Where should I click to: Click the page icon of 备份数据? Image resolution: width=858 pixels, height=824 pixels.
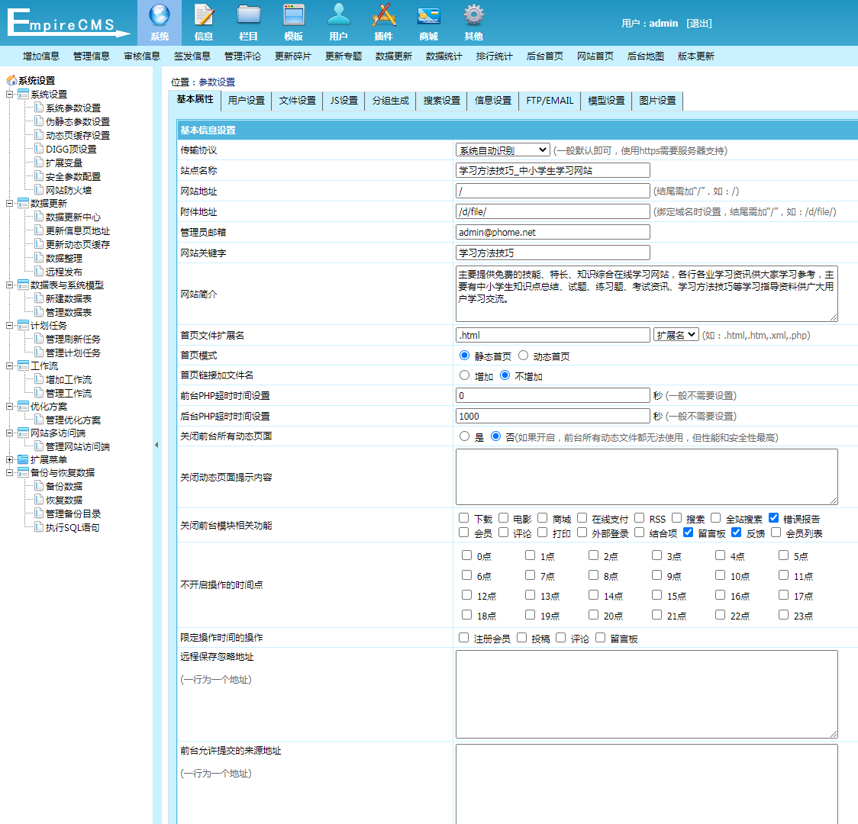(x=38, y=485)
